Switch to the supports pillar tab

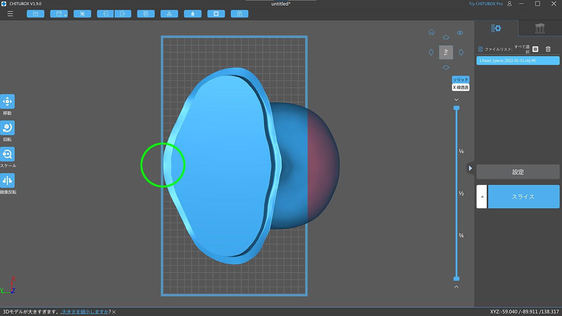point(540,29)
